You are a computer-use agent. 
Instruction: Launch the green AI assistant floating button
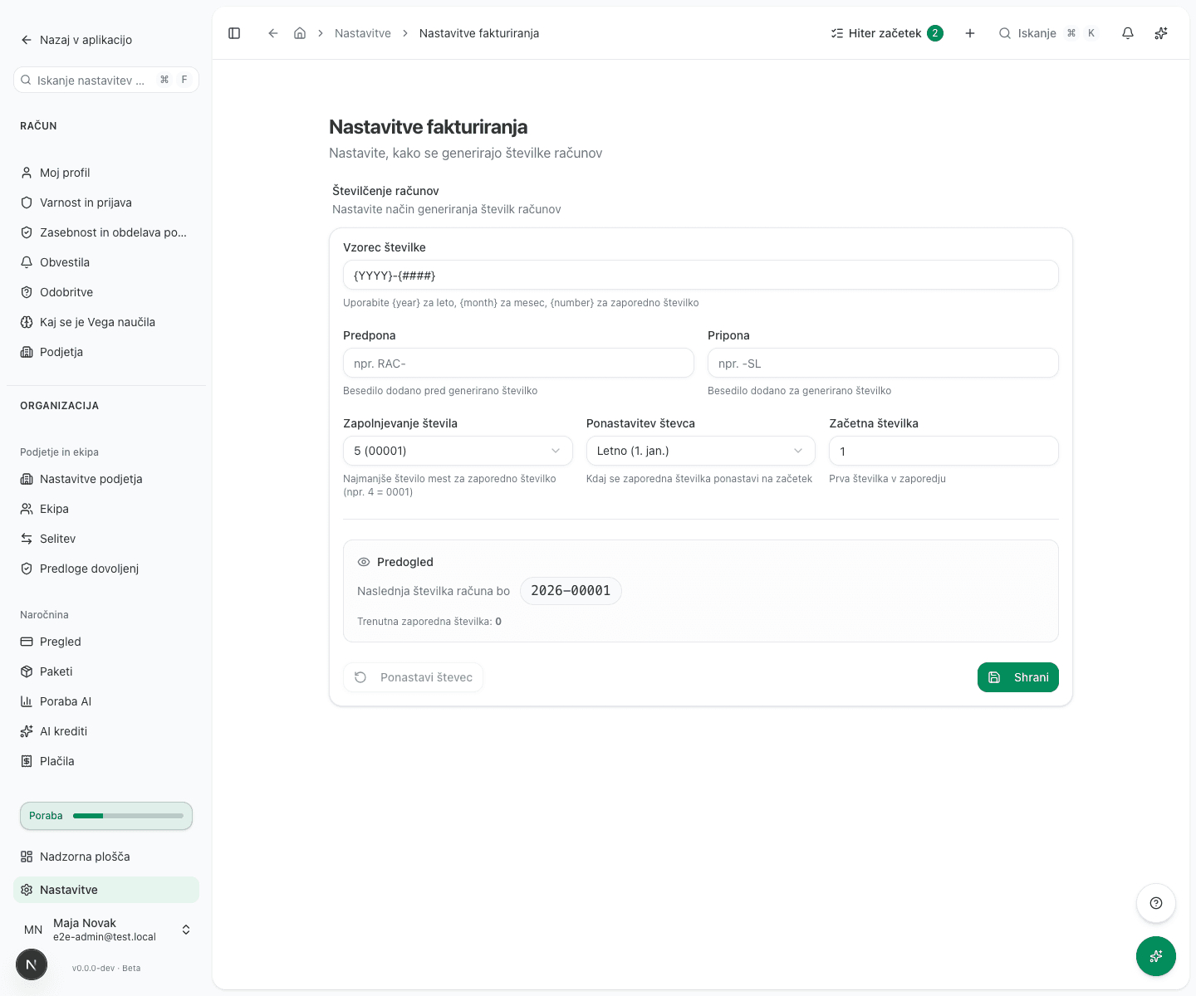[1156, 956]
